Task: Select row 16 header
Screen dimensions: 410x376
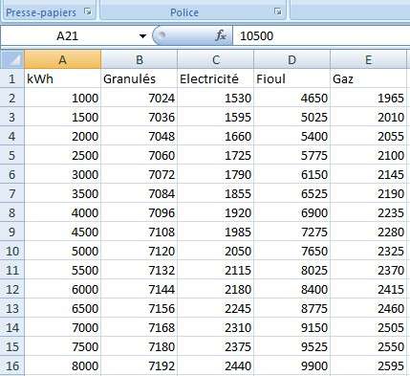Action: 12,365
